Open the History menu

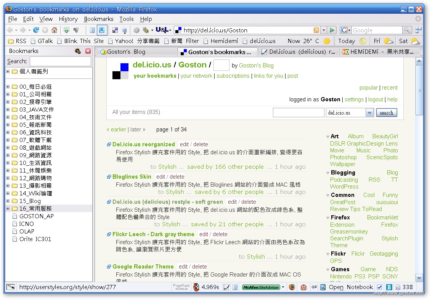(68, 19)
